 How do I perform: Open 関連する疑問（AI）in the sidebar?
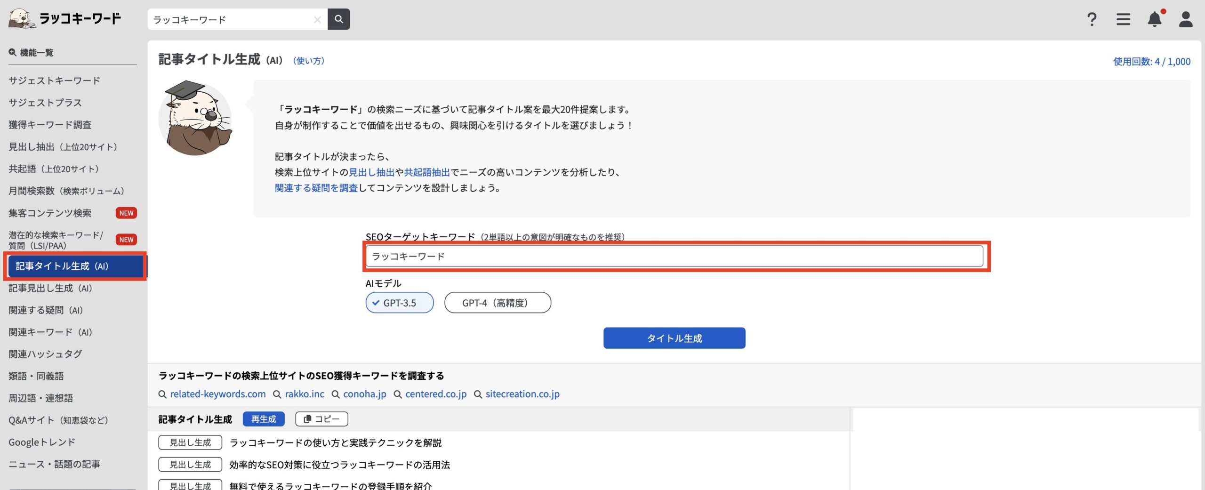[46, 310]
